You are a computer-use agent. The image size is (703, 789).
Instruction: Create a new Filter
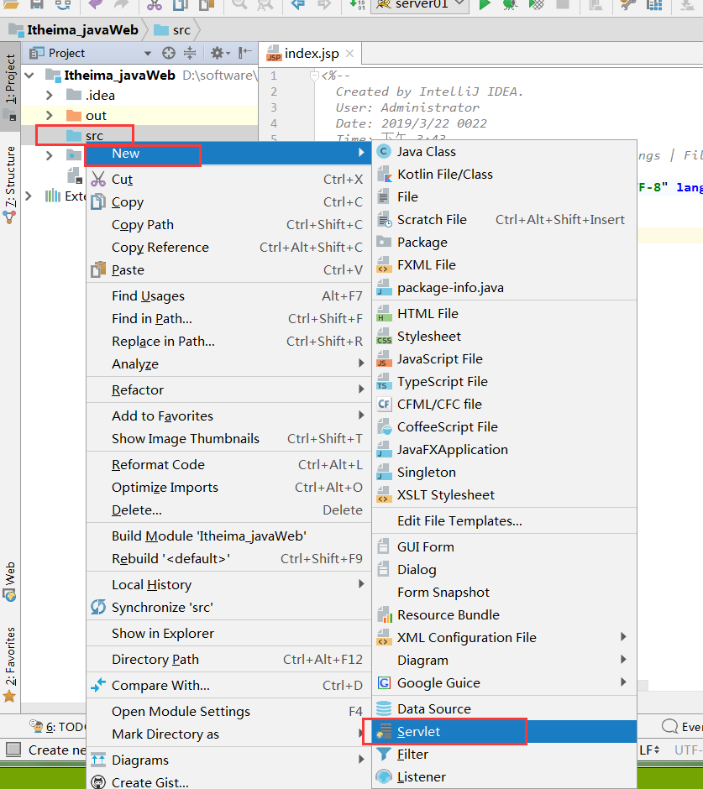(504, 754)
